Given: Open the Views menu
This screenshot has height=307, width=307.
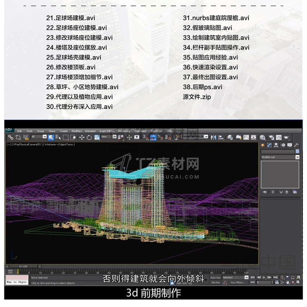Looking at the screenshot, I should coord(52,131).
